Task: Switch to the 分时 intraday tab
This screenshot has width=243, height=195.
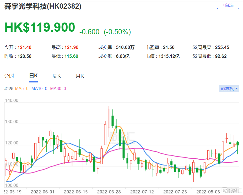Action: (x=9, y=76)
